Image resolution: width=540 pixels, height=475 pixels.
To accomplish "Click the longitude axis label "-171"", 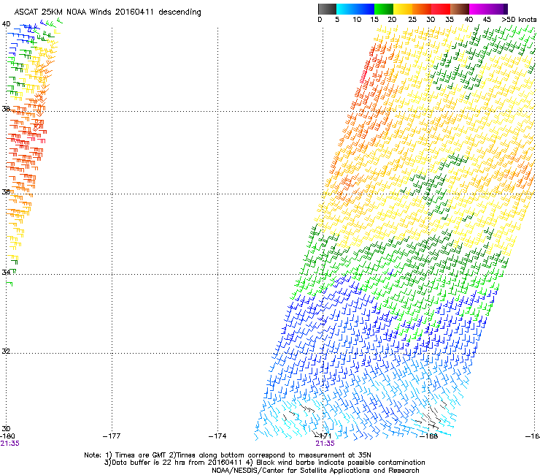I will click(x=323, y=436).
